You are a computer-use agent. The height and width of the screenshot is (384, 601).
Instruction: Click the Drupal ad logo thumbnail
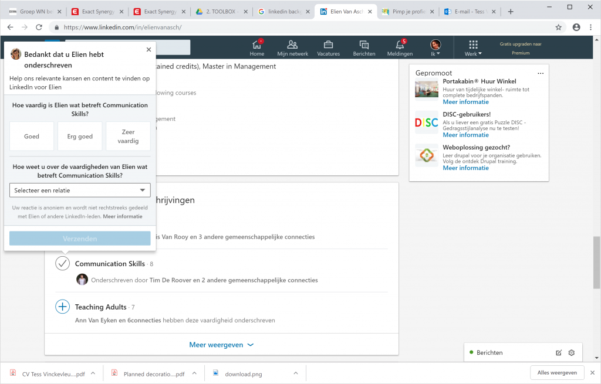point(427,155)
